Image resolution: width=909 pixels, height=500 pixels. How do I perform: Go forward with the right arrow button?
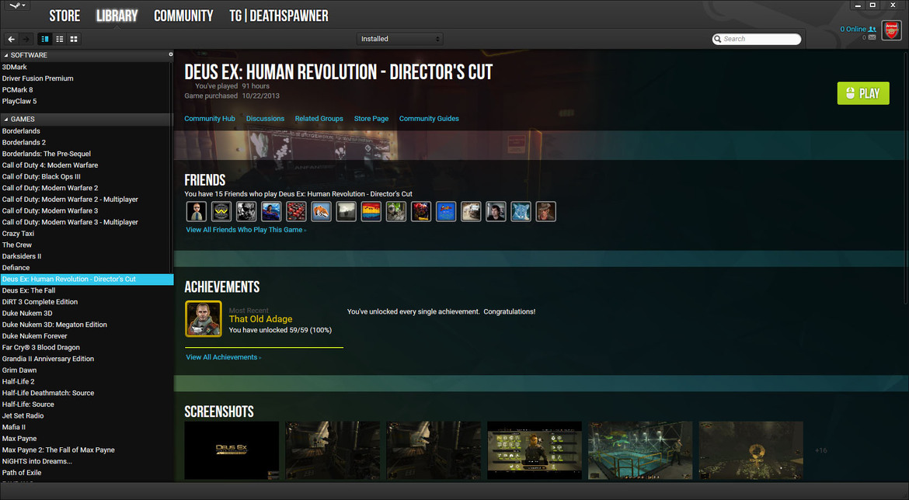coord(26,39)
